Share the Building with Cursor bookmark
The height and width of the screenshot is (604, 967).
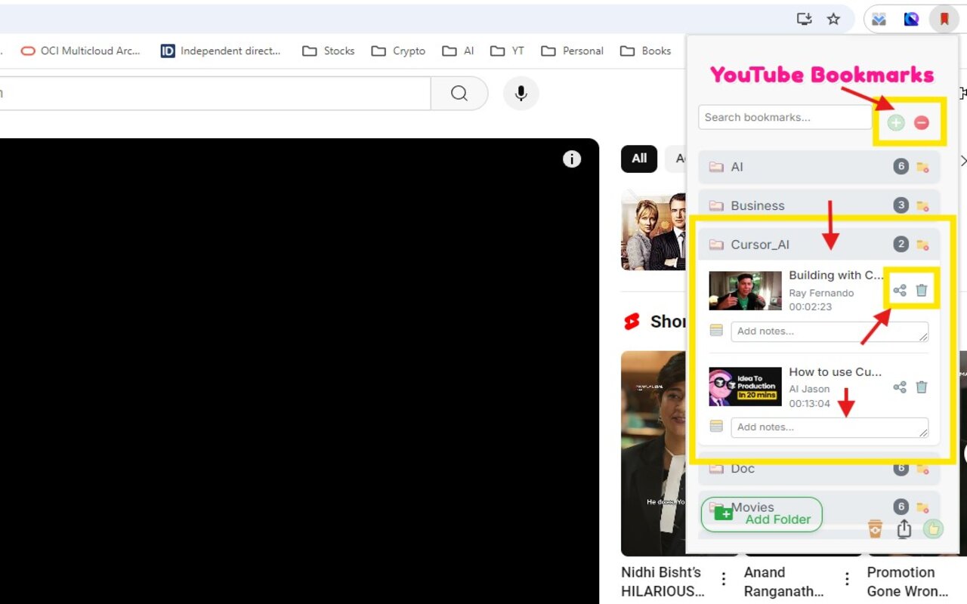(x=900, y=290)
